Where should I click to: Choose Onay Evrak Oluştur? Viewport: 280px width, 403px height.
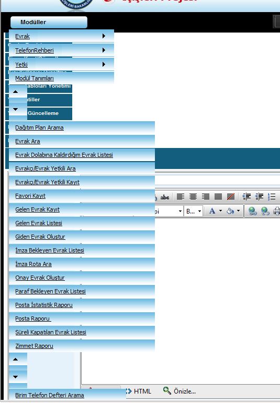click(82, 278)
